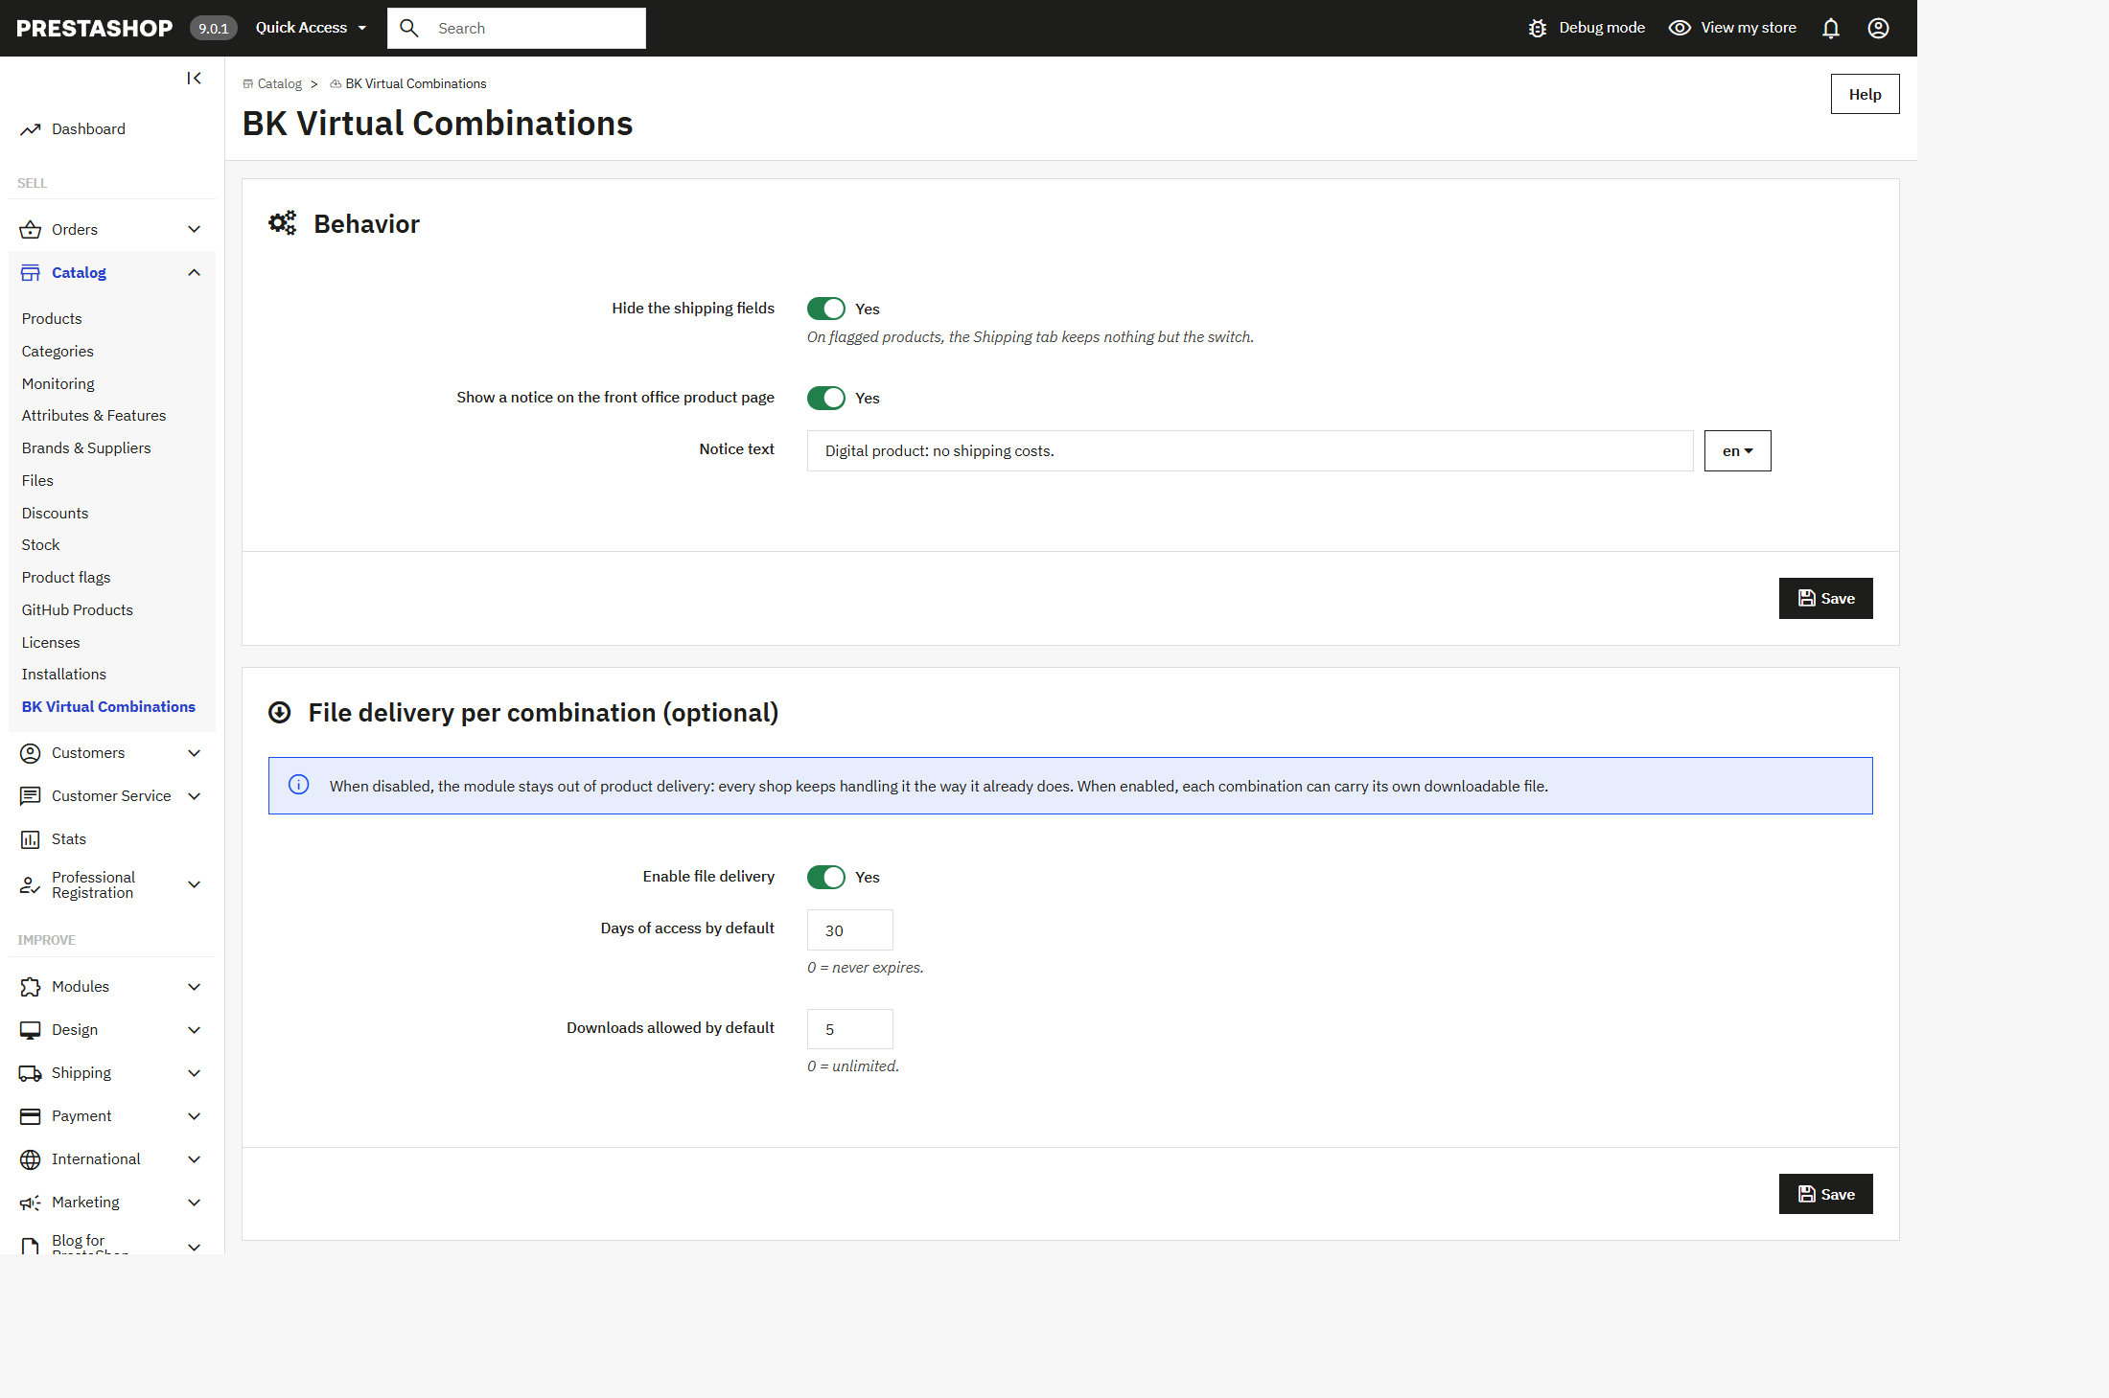Click the Notice text input field
Screen dimensions: 2109x1398
pyautogui.click(x=1250, y=450)
